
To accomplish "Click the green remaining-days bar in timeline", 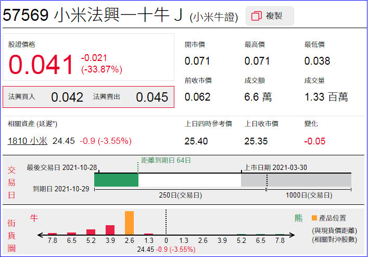I will point(116,180).
